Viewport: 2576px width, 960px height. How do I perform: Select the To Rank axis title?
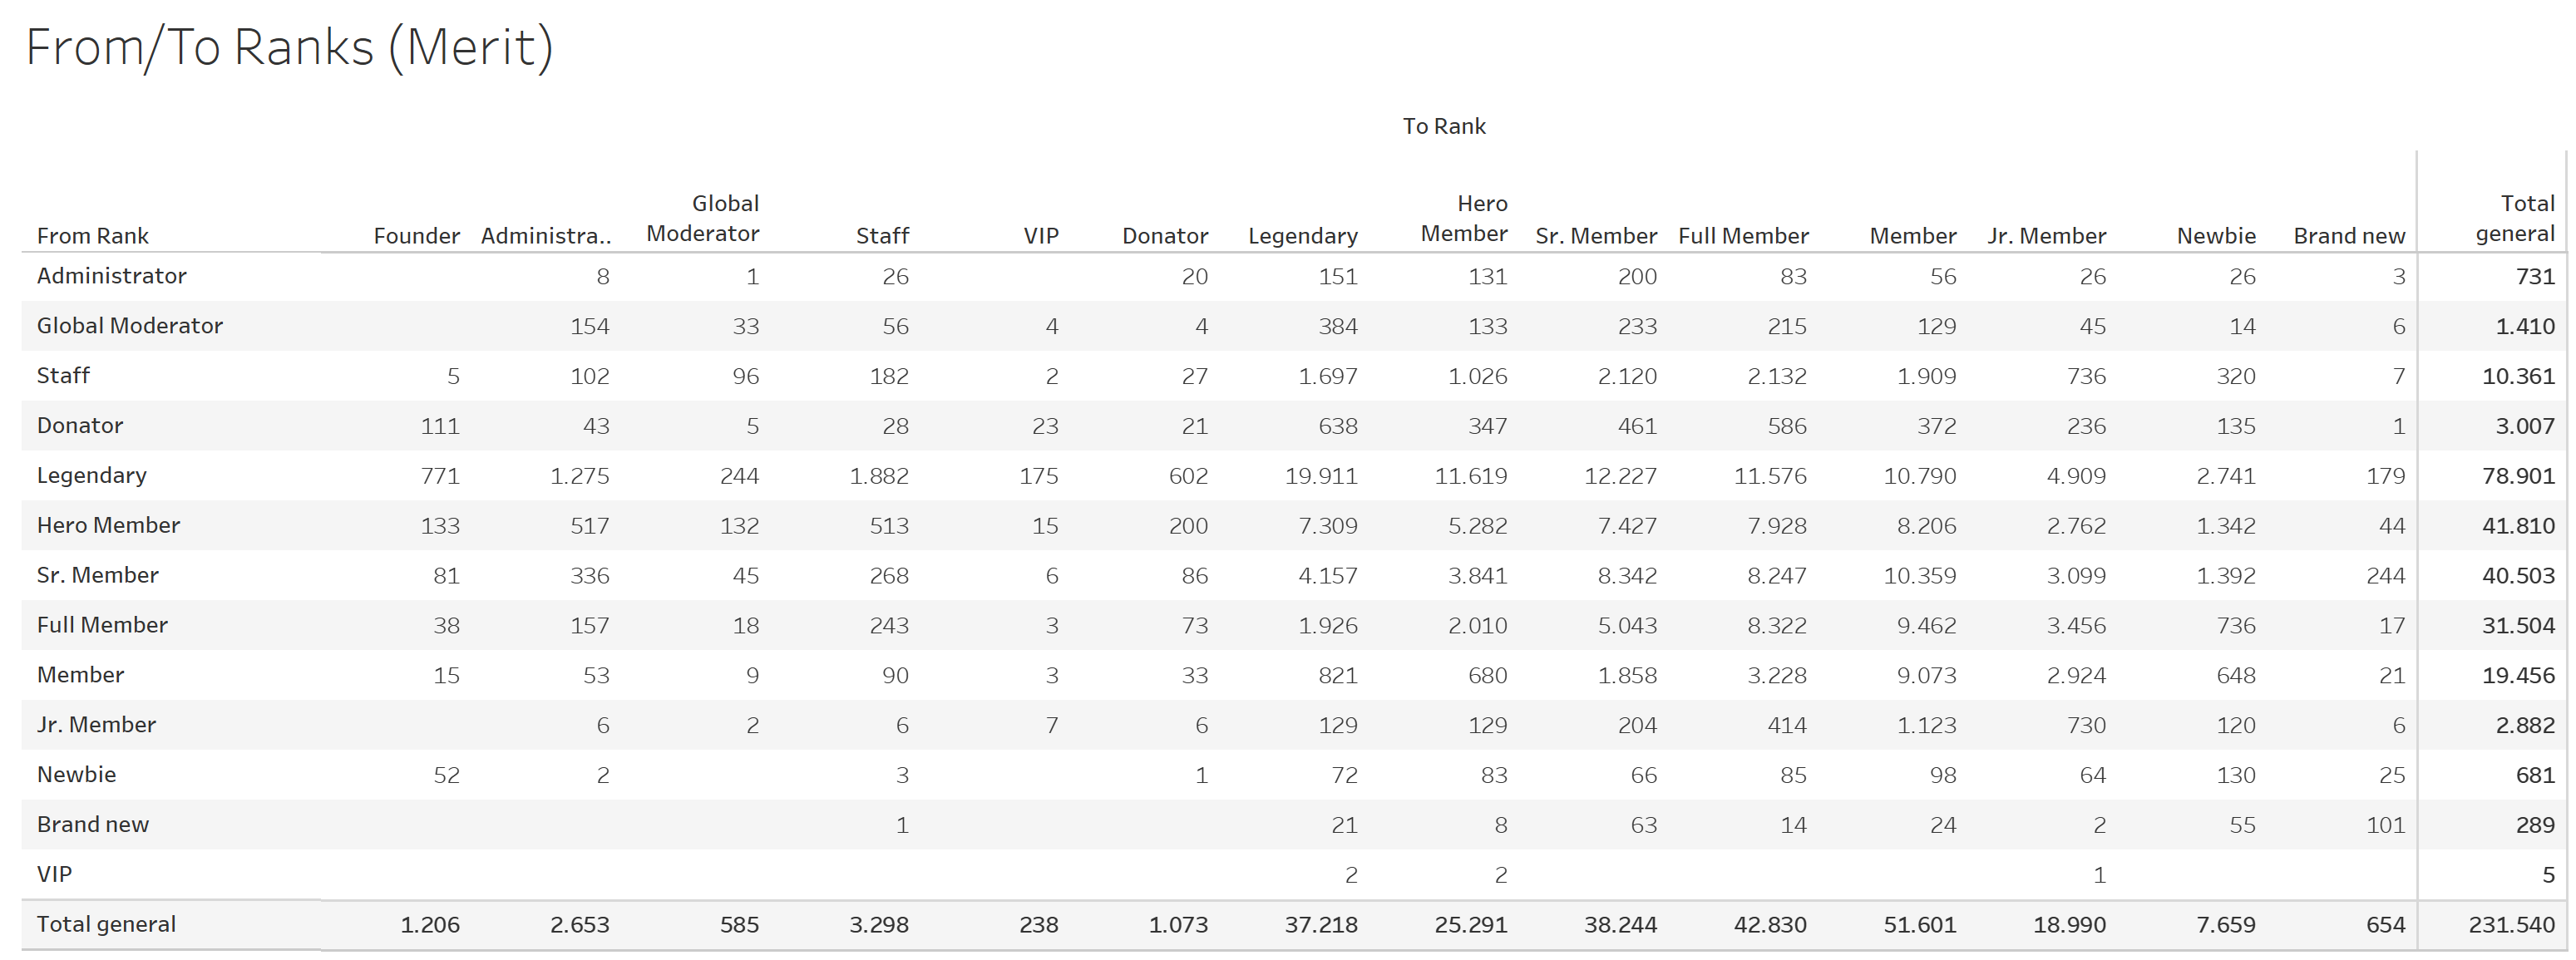click(x=1444, y=126)
